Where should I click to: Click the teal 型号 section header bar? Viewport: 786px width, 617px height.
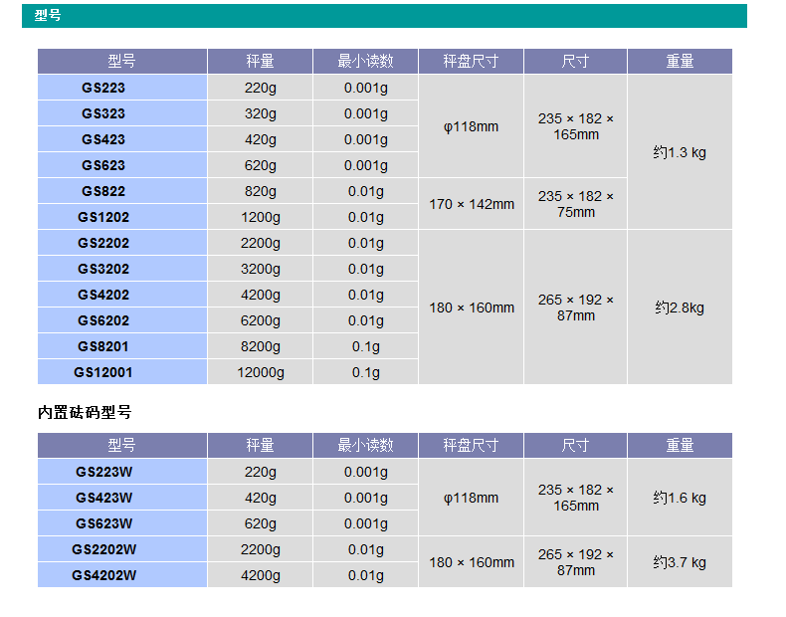(x=384, y=16)
